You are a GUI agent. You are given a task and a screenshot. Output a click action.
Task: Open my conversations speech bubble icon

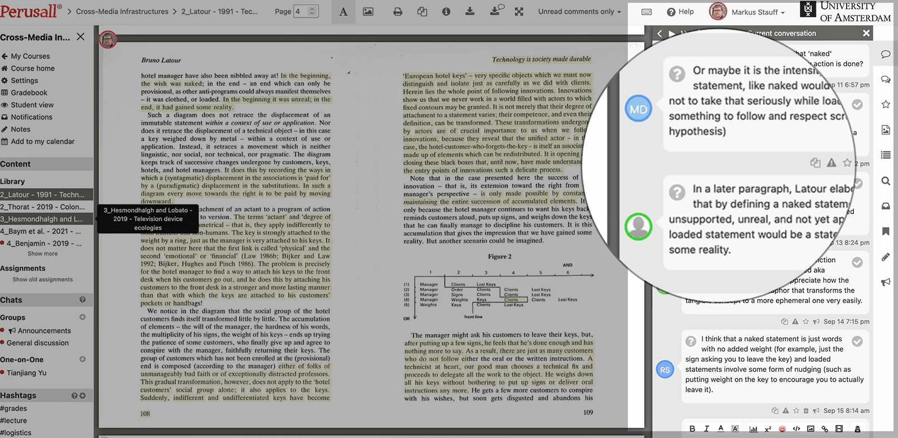click(886, 54)
